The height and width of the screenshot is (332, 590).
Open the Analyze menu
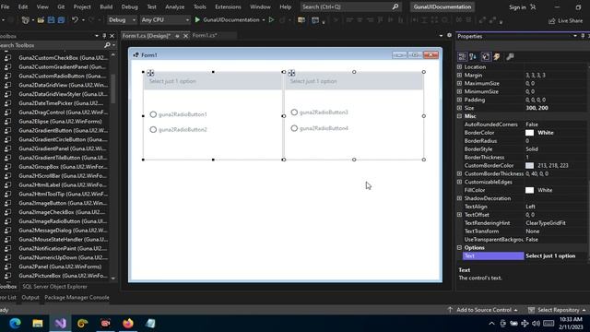click(175, 6)
